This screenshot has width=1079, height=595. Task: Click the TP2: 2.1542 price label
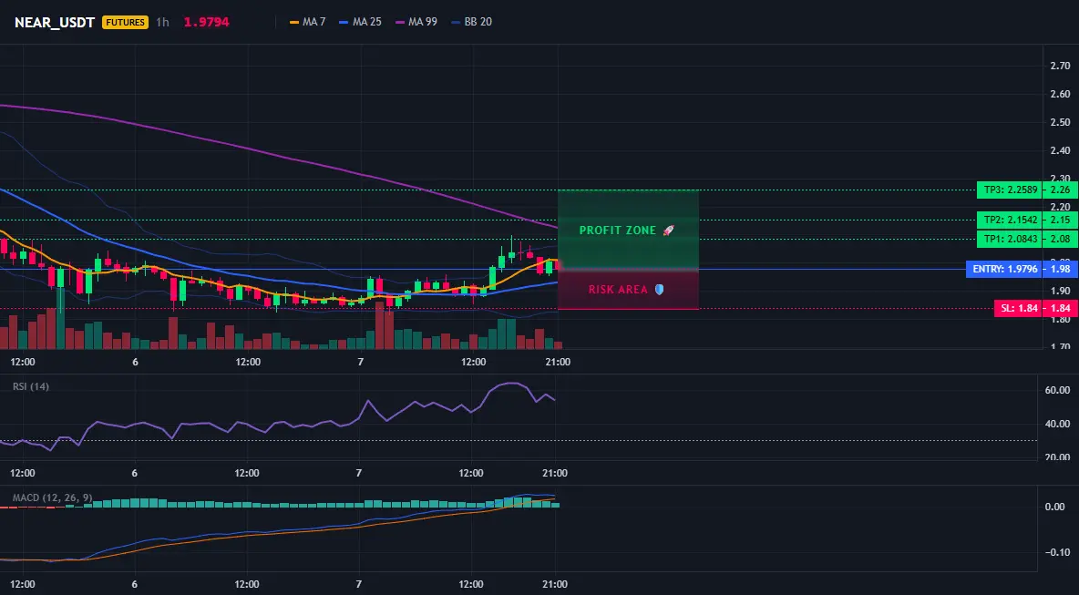click(x=1011, y=221)
